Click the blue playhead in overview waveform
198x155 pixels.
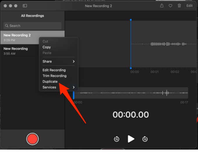74,95
